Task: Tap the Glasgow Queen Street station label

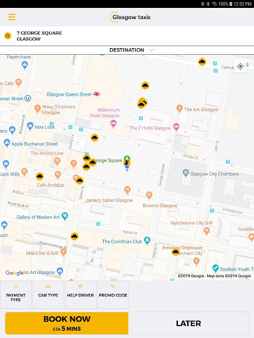Action: [69, 94]
